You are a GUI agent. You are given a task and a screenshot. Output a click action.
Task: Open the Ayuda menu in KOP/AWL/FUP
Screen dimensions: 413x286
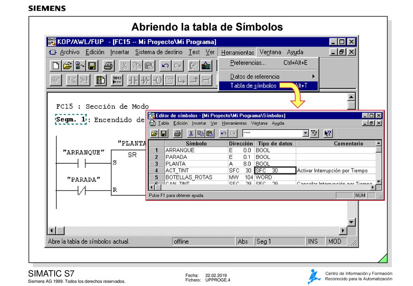295,52
